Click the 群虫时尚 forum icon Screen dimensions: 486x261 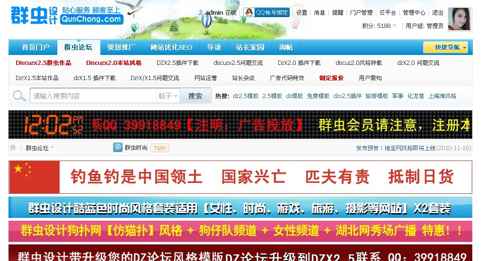(117, 147)
